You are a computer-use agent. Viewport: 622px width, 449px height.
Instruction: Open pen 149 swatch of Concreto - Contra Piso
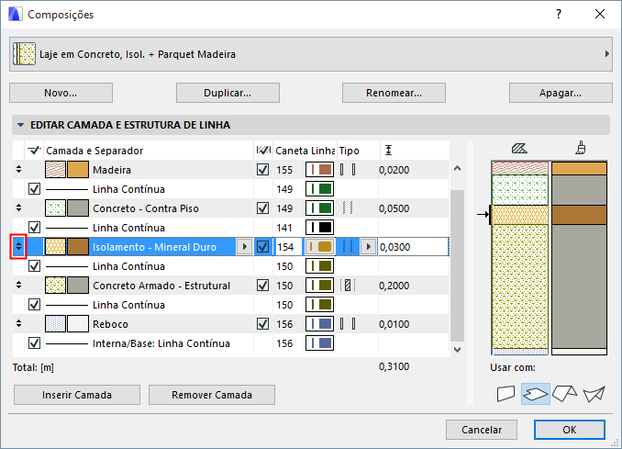pos(320,208)
